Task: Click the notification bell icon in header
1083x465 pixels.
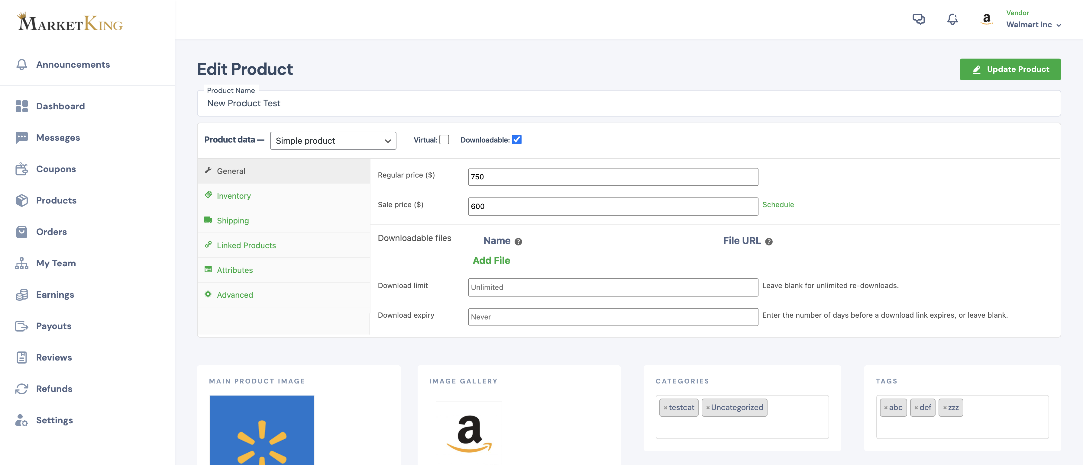Action: [952, 19]
